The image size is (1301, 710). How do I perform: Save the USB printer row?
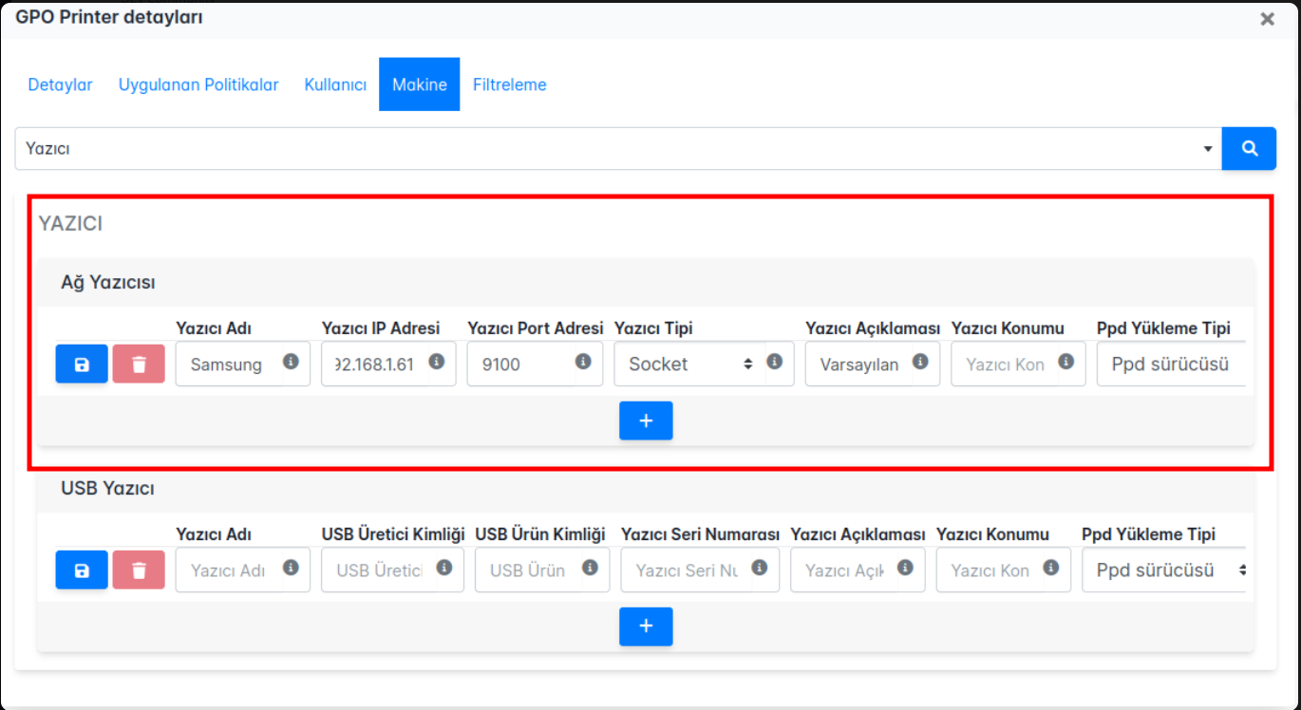82,570
